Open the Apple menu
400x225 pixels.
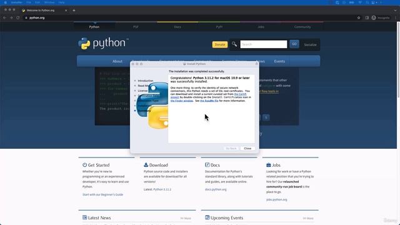pos(6,2)
